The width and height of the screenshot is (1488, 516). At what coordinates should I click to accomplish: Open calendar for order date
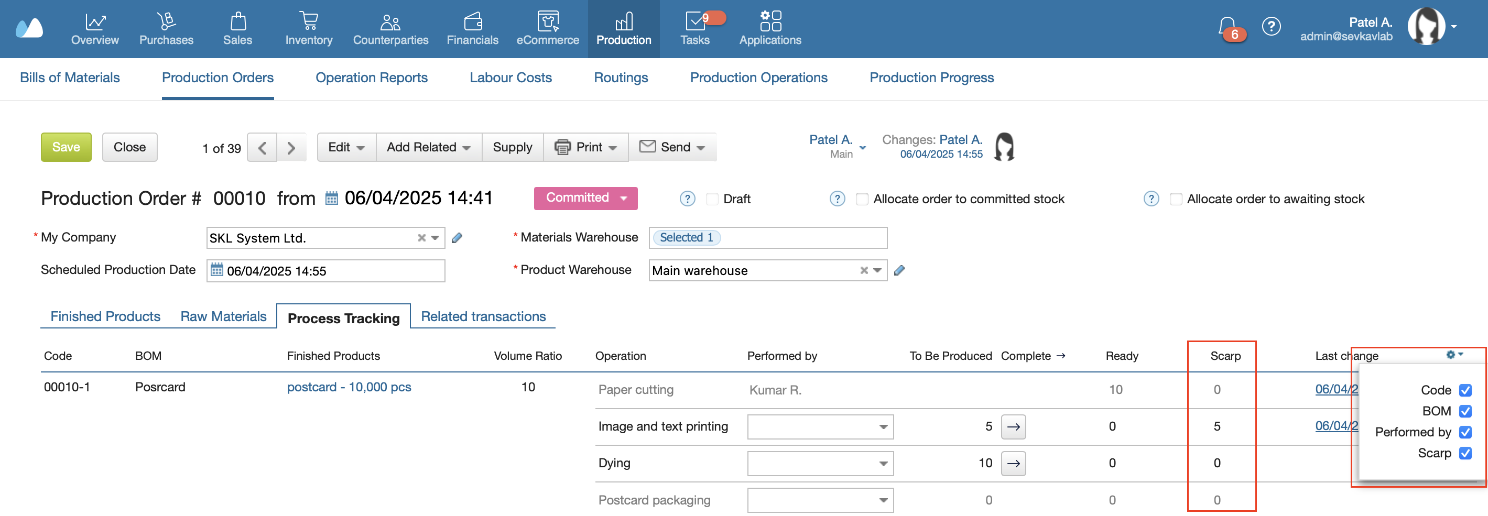click(x=332, y=199)
